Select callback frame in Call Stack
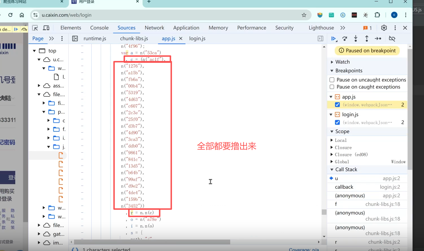The height and width of the screenshot is (251, 424). point(367,187)
